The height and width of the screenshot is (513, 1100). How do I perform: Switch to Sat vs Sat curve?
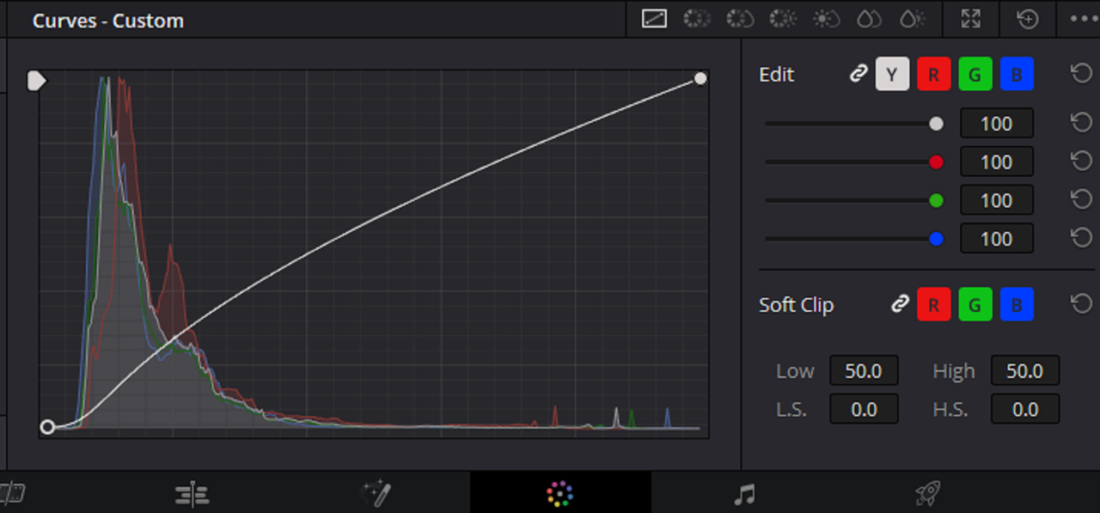point(869,19)
